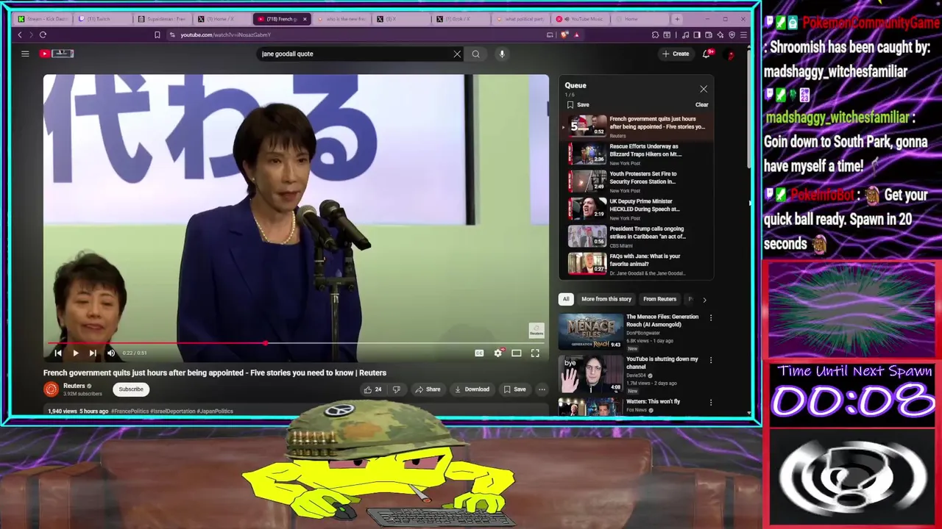Screen dimensions: 942x529
Task: Click the #JapanPolitics hashtag
Action: (215, 411)
